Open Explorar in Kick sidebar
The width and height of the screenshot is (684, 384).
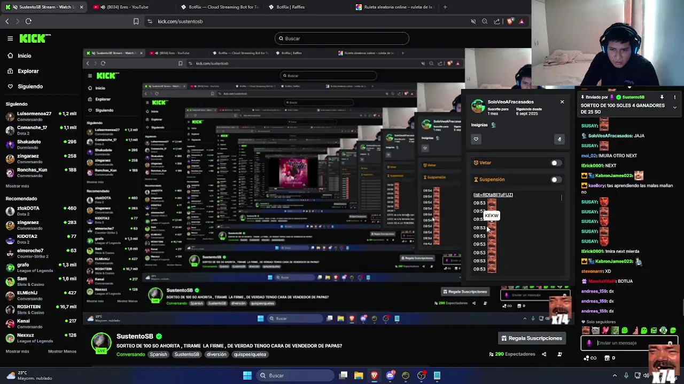[22, 71]
